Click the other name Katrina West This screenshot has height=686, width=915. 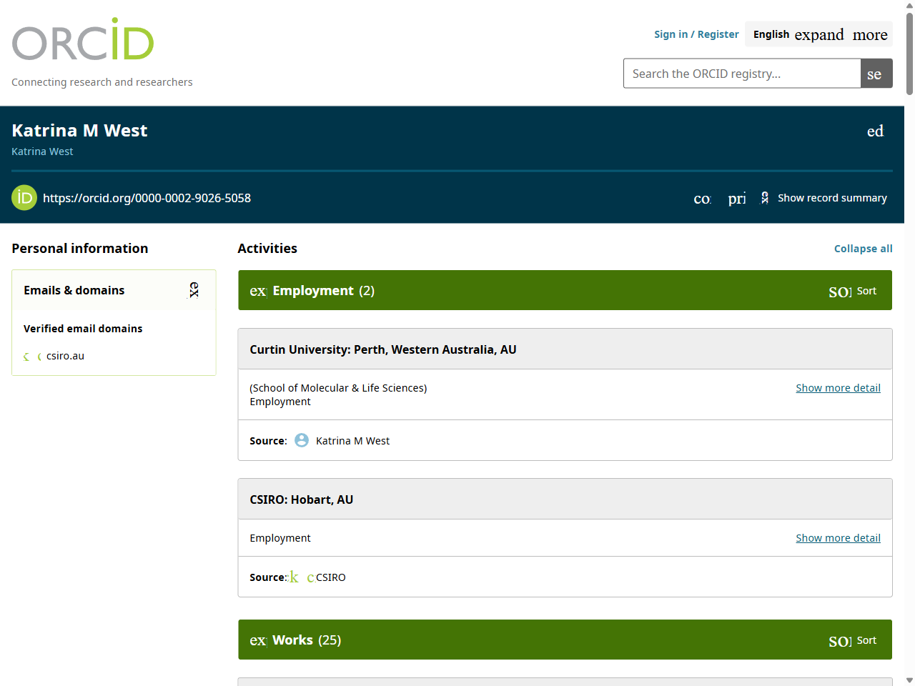(x=42, y=151)
